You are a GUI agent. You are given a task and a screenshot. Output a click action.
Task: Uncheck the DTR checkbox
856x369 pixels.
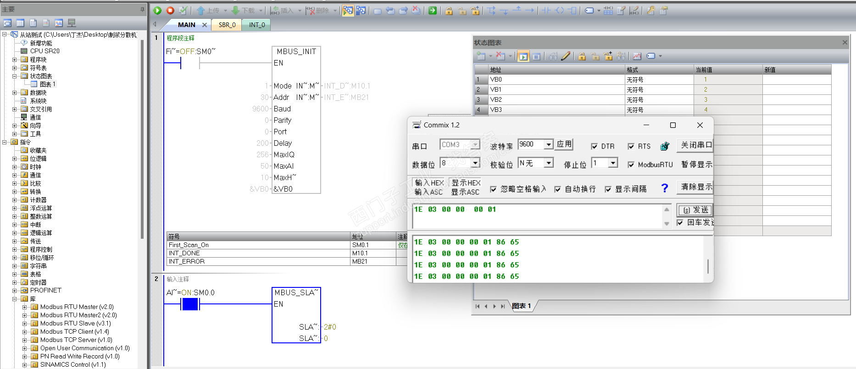click(595, 146)
